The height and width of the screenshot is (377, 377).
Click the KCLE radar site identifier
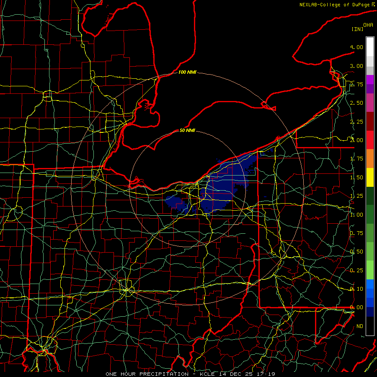[208, 374]
